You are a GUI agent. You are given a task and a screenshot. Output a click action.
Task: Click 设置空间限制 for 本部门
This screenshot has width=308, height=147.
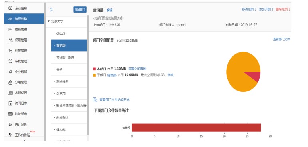(137, 69)
